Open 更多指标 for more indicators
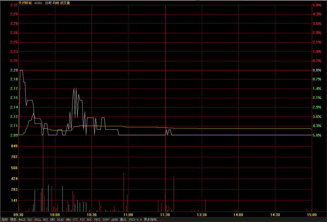Screen dimensions: 327x222 (x=153, y=220)
